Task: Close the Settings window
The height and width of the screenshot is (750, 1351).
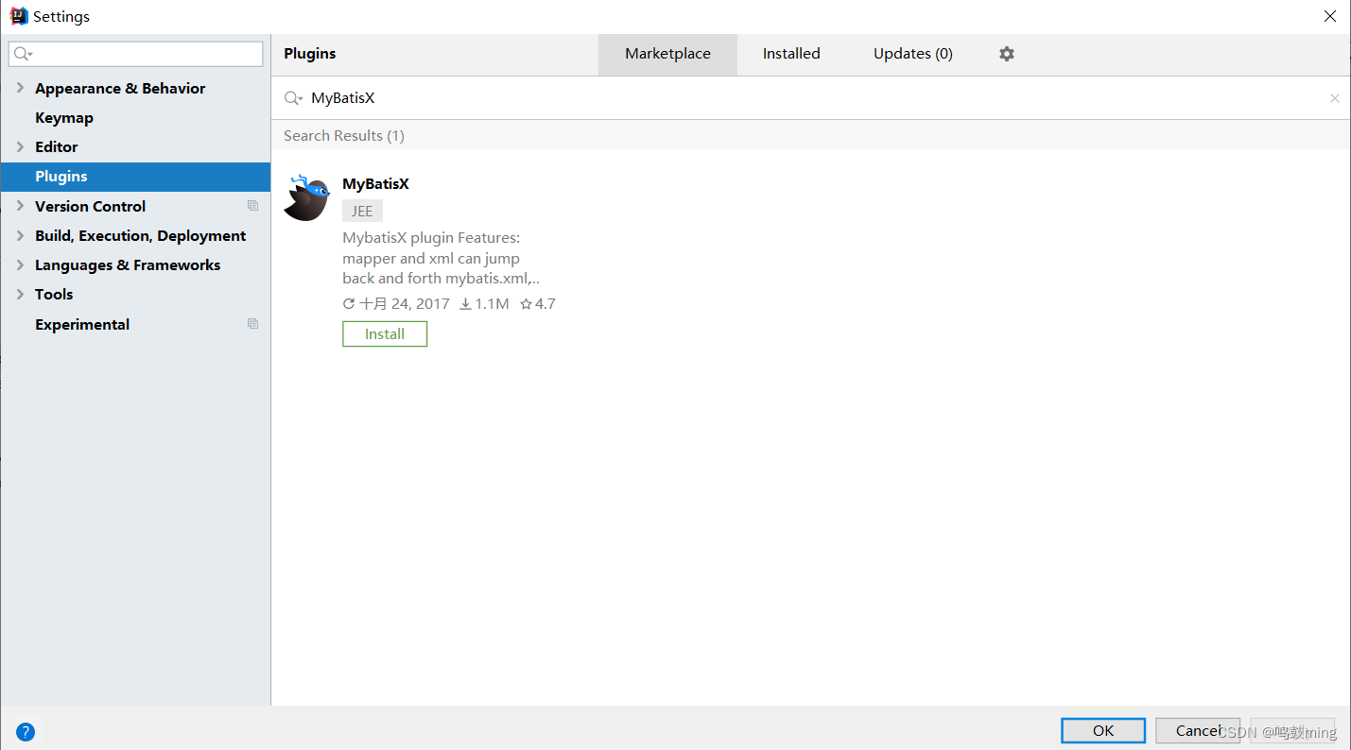Action: coord(1329,16)
